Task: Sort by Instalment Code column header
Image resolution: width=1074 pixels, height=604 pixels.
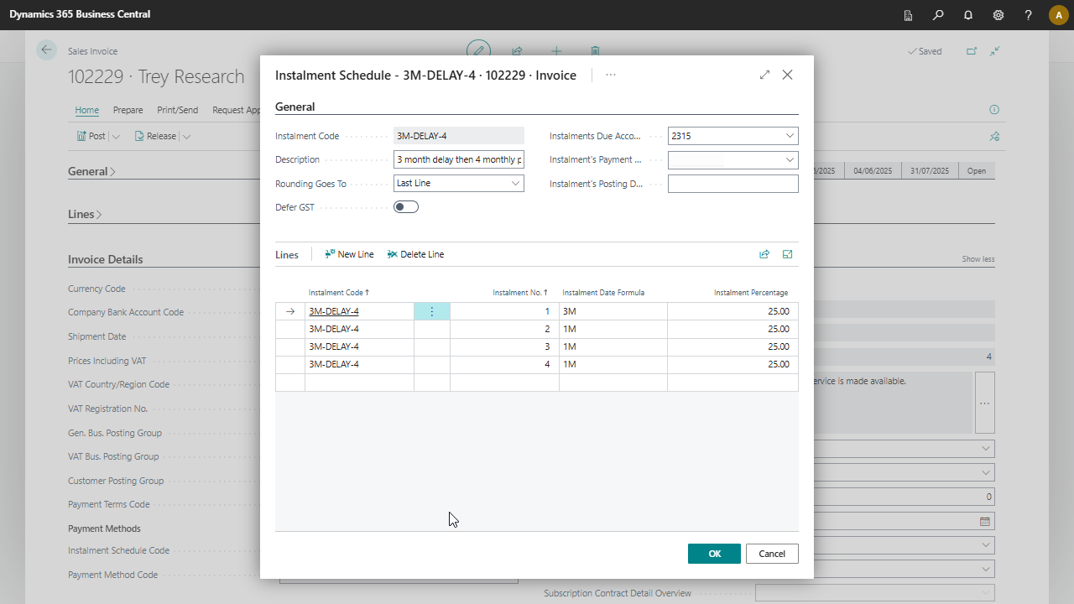Action: click(x=339, y=293)
